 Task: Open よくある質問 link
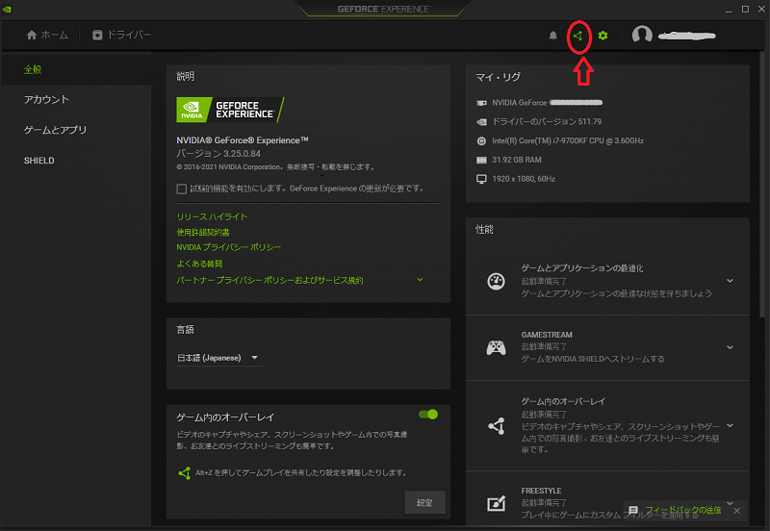pos(199,264)
